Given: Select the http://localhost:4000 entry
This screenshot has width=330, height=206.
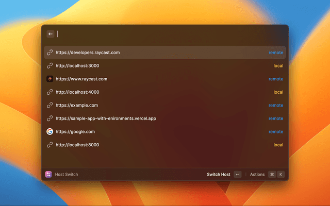Looking at the screenshot, I should [x=77, y=92].
